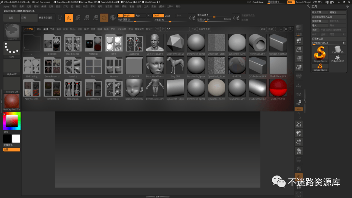The width and height of the screenshot is (352, 198).
Task: Click the Zoom2D magnifier icon
Action: click(299, 49)
